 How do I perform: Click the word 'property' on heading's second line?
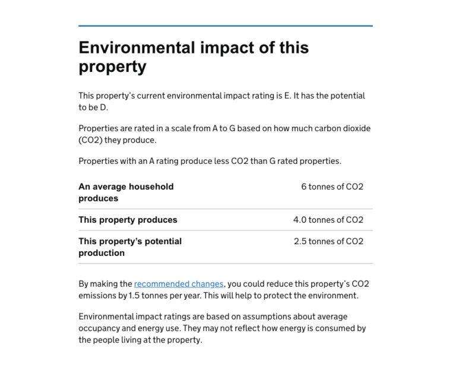pyautogui.click(x=112, y=67)
